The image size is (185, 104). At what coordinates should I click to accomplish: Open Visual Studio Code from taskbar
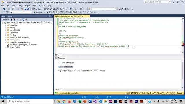click(x=100, y=101)
